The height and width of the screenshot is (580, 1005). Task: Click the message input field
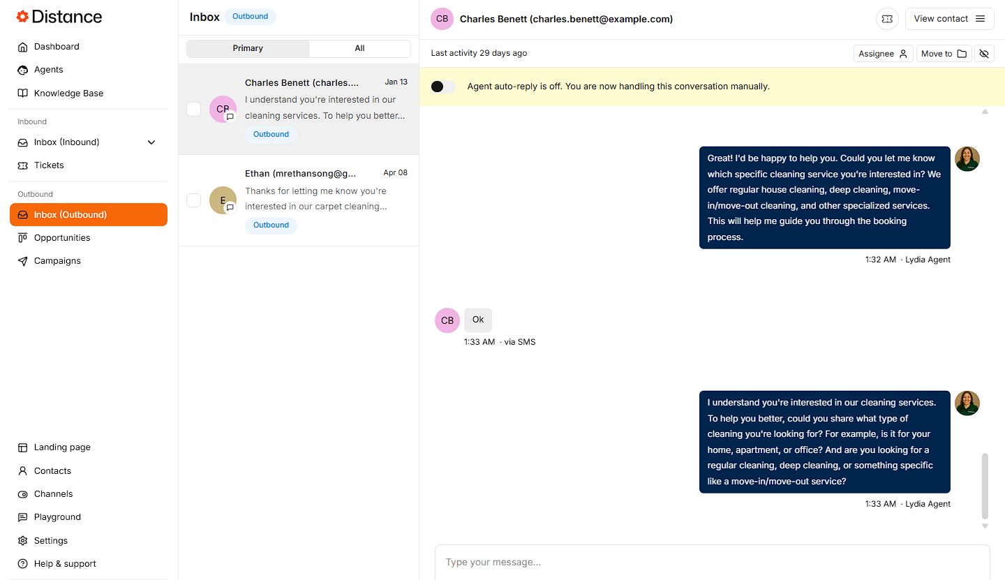712,562
